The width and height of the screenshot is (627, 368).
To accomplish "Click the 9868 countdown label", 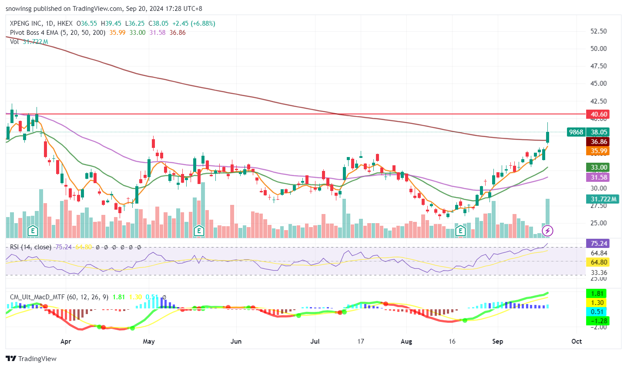I will 576,132.
